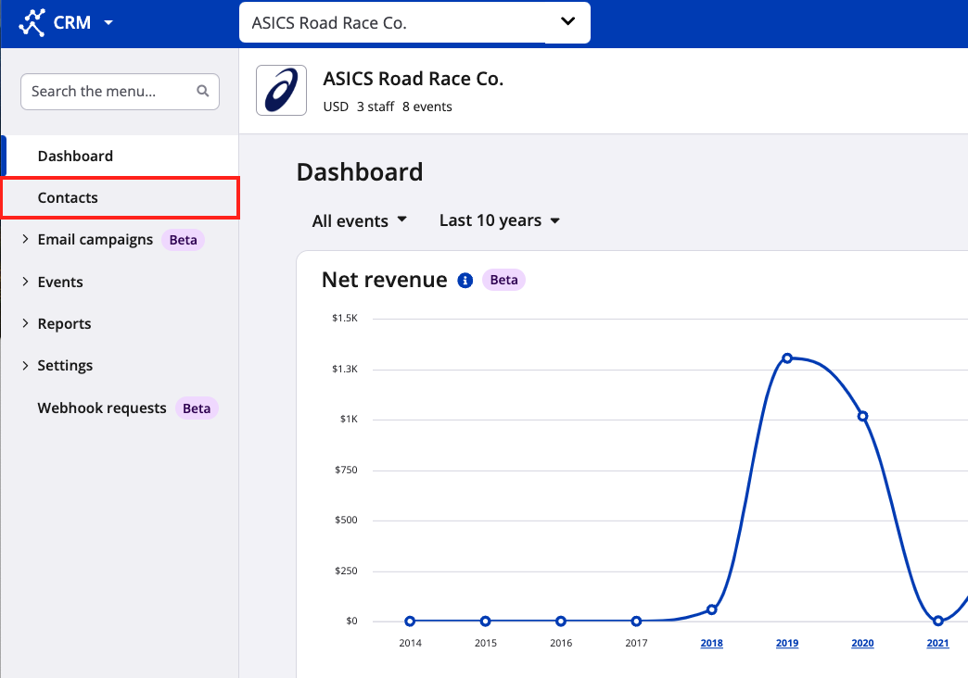Viewport: 968px width, 678px height.
Task: Click the 2018 year link on chart
Action: pos(711,643)
